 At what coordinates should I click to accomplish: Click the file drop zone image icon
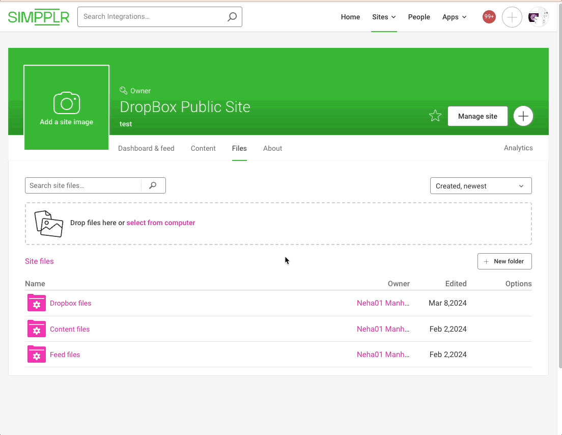[x=49, y=223]
